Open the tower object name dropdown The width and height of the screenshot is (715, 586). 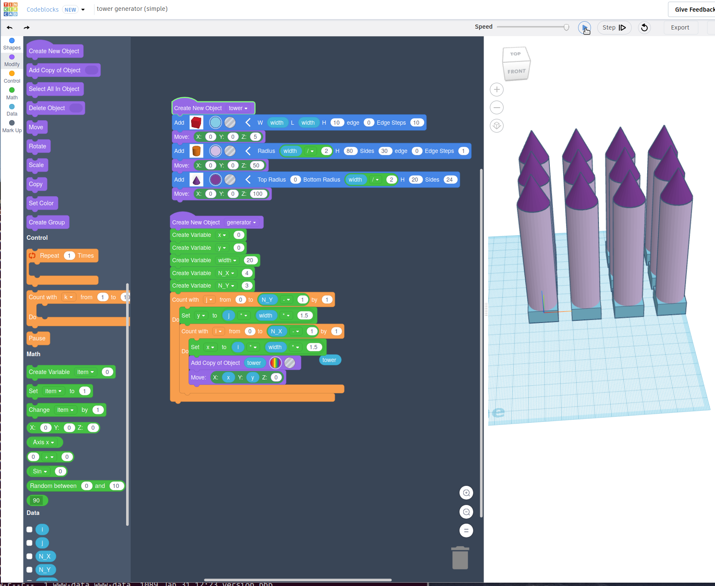pos(238,108)
